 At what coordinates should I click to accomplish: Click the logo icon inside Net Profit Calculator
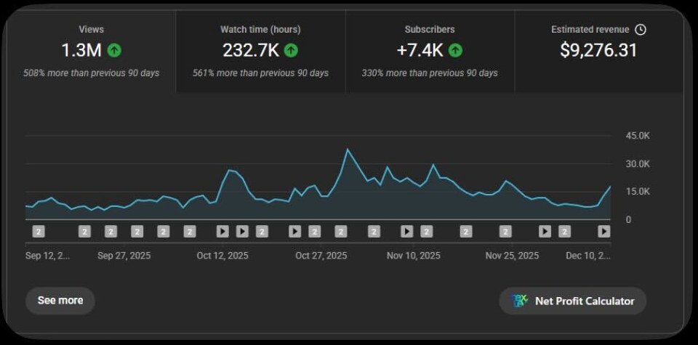coord(521,301)
